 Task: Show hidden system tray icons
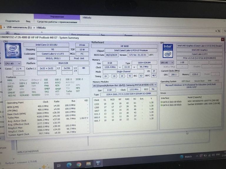click(197, 156)
